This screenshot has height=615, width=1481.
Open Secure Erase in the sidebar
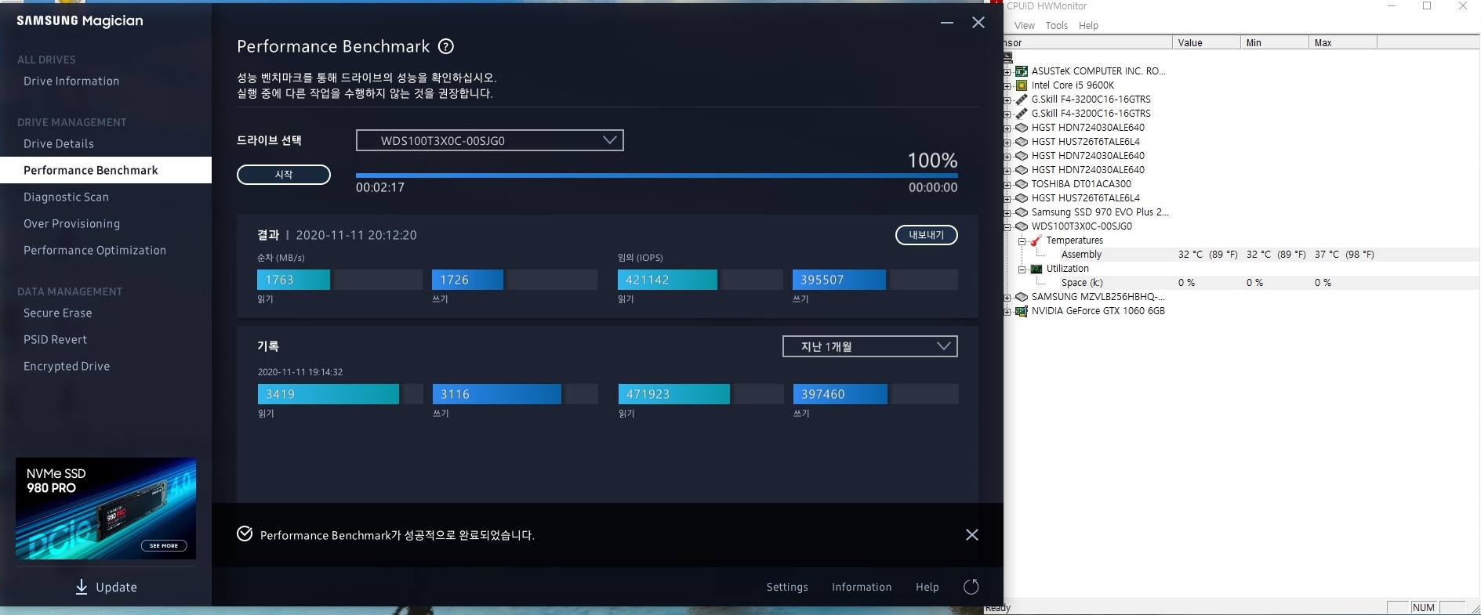[58, 313]
